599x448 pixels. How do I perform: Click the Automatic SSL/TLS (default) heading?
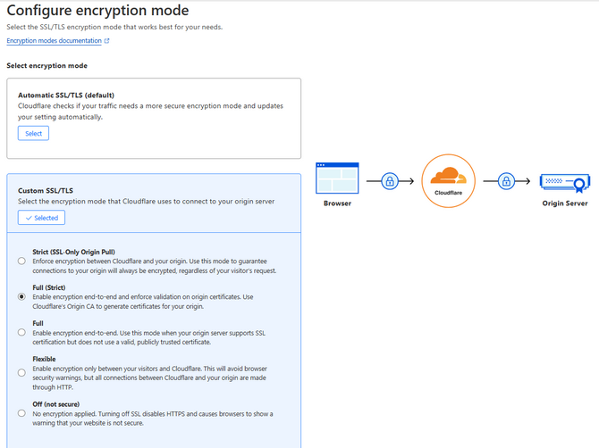[x=66, y=95]
